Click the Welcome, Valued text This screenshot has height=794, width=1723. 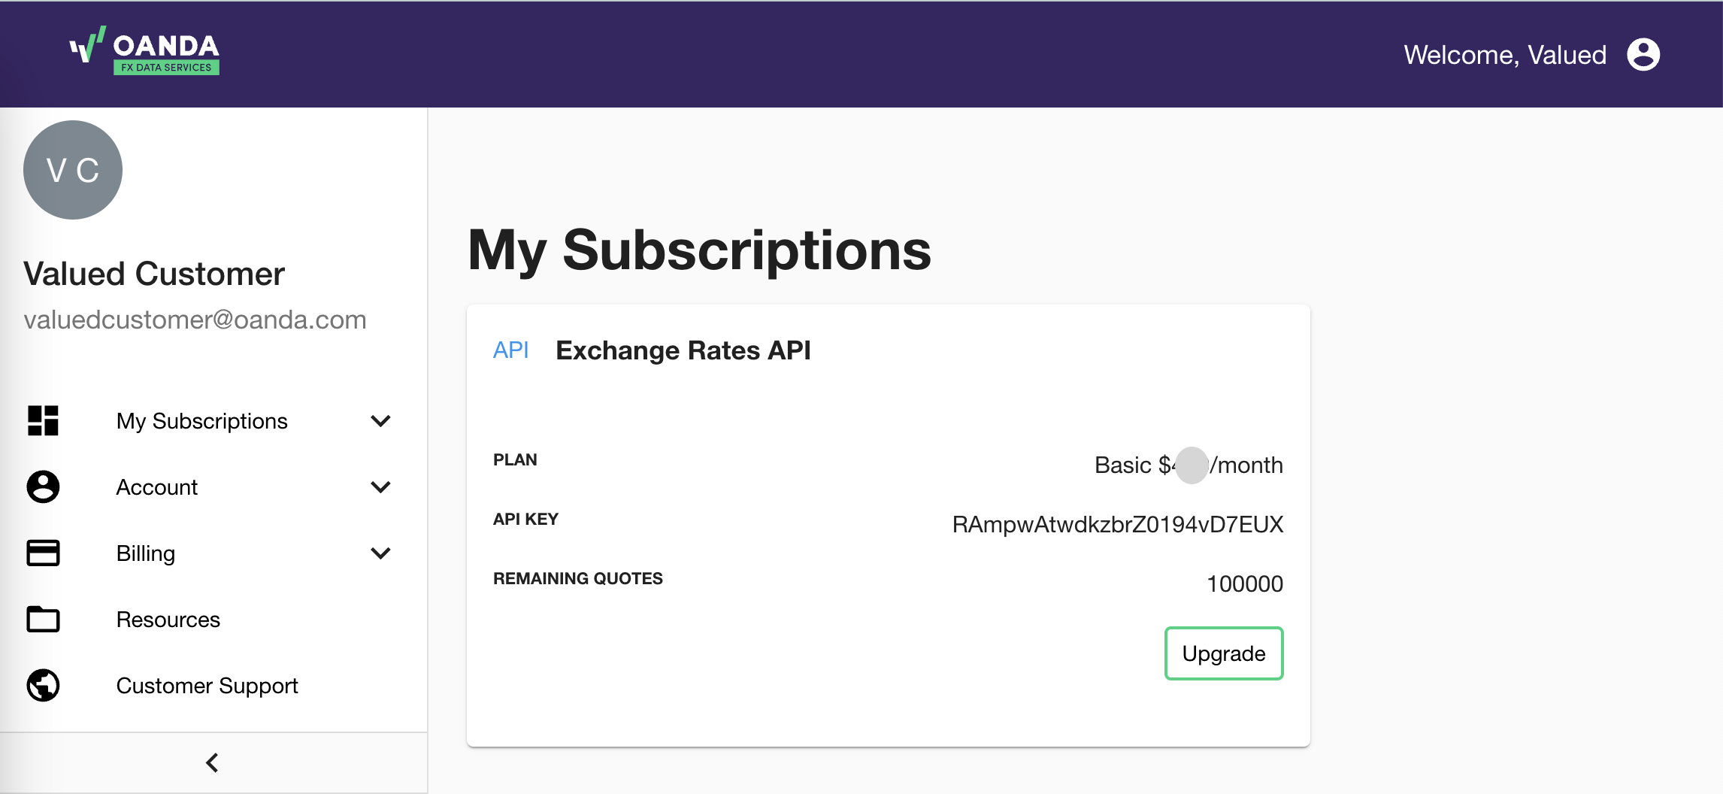pyautogui.click(x=1505, y=55)
